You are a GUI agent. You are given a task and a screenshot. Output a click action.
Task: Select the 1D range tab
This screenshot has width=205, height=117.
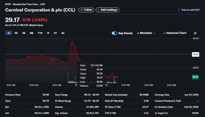pos(9,33)
